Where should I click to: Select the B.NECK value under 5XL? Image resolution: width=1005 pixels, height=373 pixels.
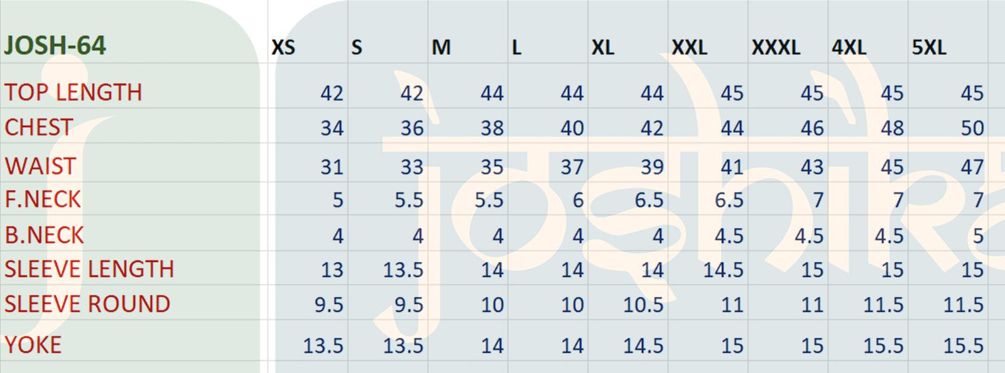(x=978, y=236)
